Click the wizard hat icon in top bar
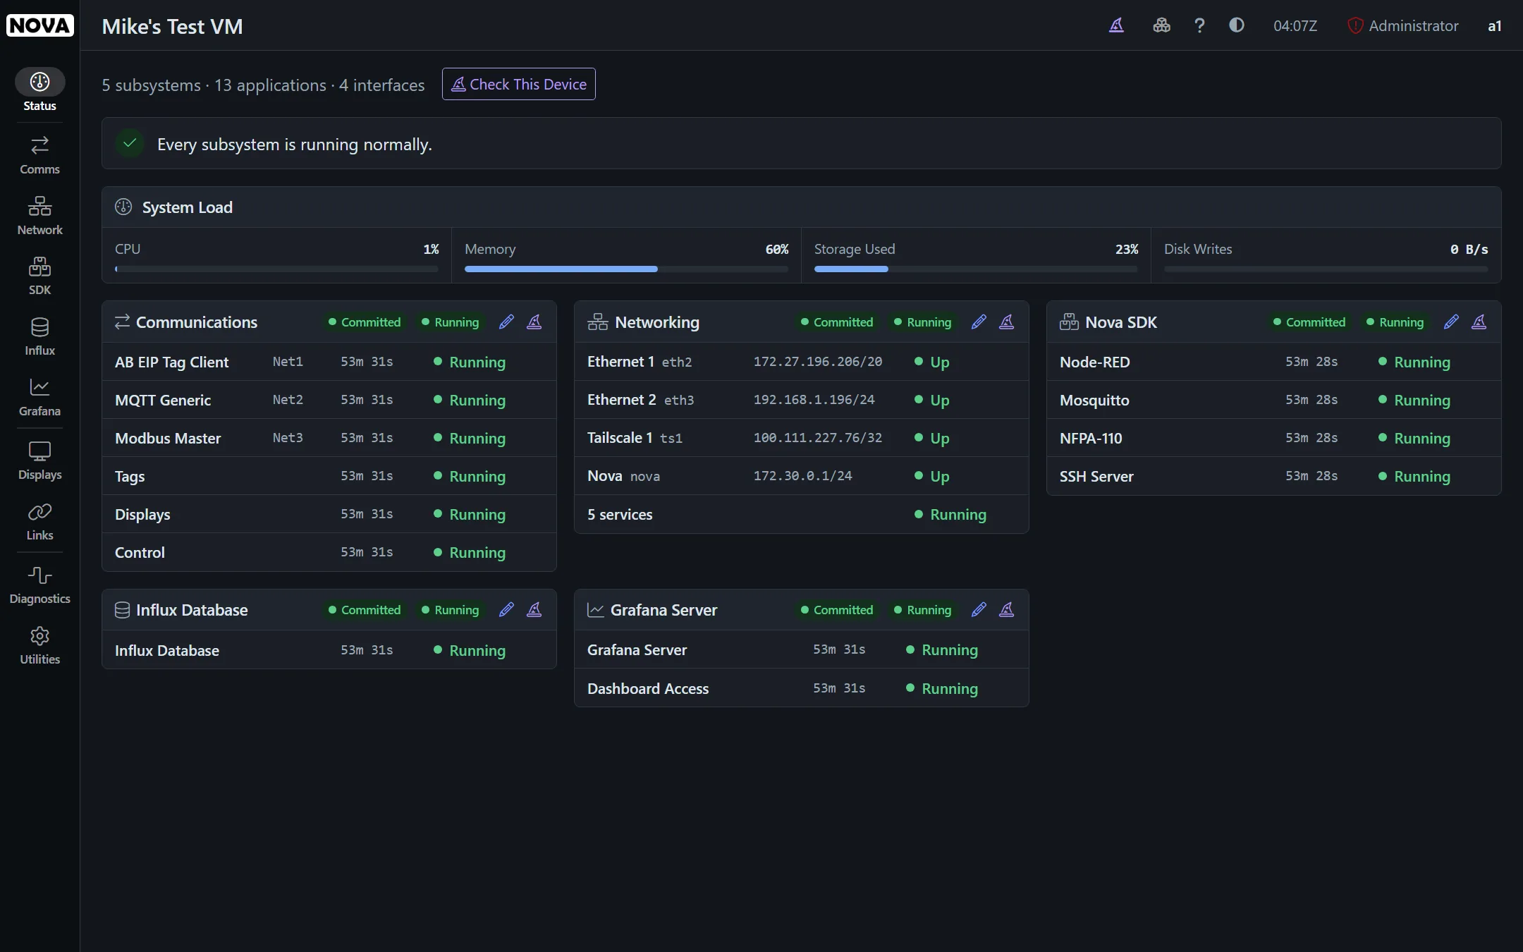The image size is (1523, 952). coord(1116,25)
